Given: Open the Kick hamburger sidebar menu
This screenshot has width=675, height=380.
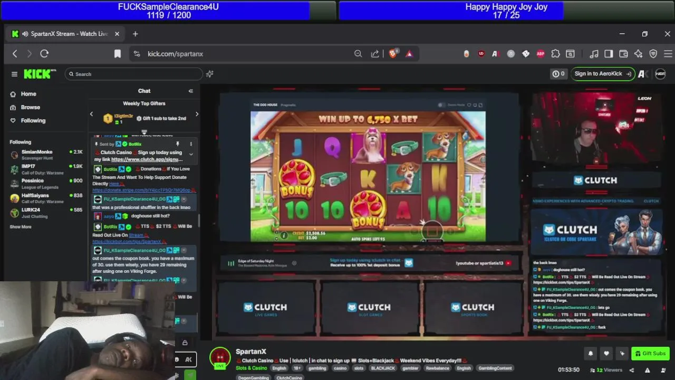Looking at the screenshot, I should click(14, 74).
